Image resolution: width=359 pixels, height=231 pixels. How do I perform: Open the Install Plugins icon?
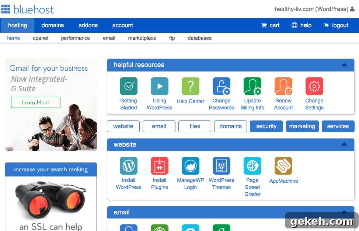[x=159, y=166]
